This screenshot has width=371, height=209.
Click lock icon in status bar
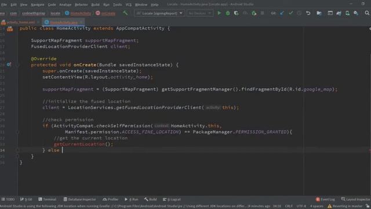(x=368, y=206)
